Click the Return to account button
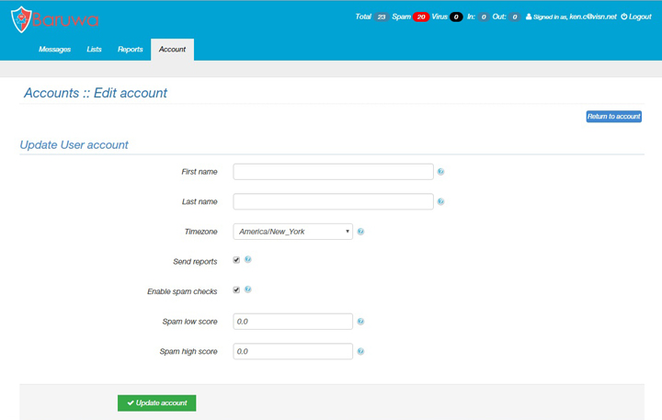Screen dimensions: 662x420 [613, 117]
